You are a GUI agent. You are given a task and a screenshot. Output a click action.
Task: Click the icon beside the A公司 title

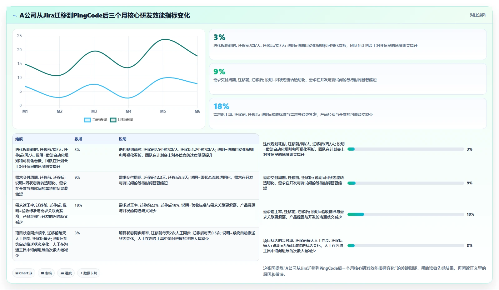pos(15,16)
